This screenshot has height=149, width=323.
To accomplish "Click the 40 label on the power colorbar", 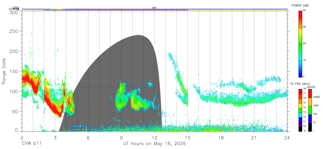I will [304, 10].
